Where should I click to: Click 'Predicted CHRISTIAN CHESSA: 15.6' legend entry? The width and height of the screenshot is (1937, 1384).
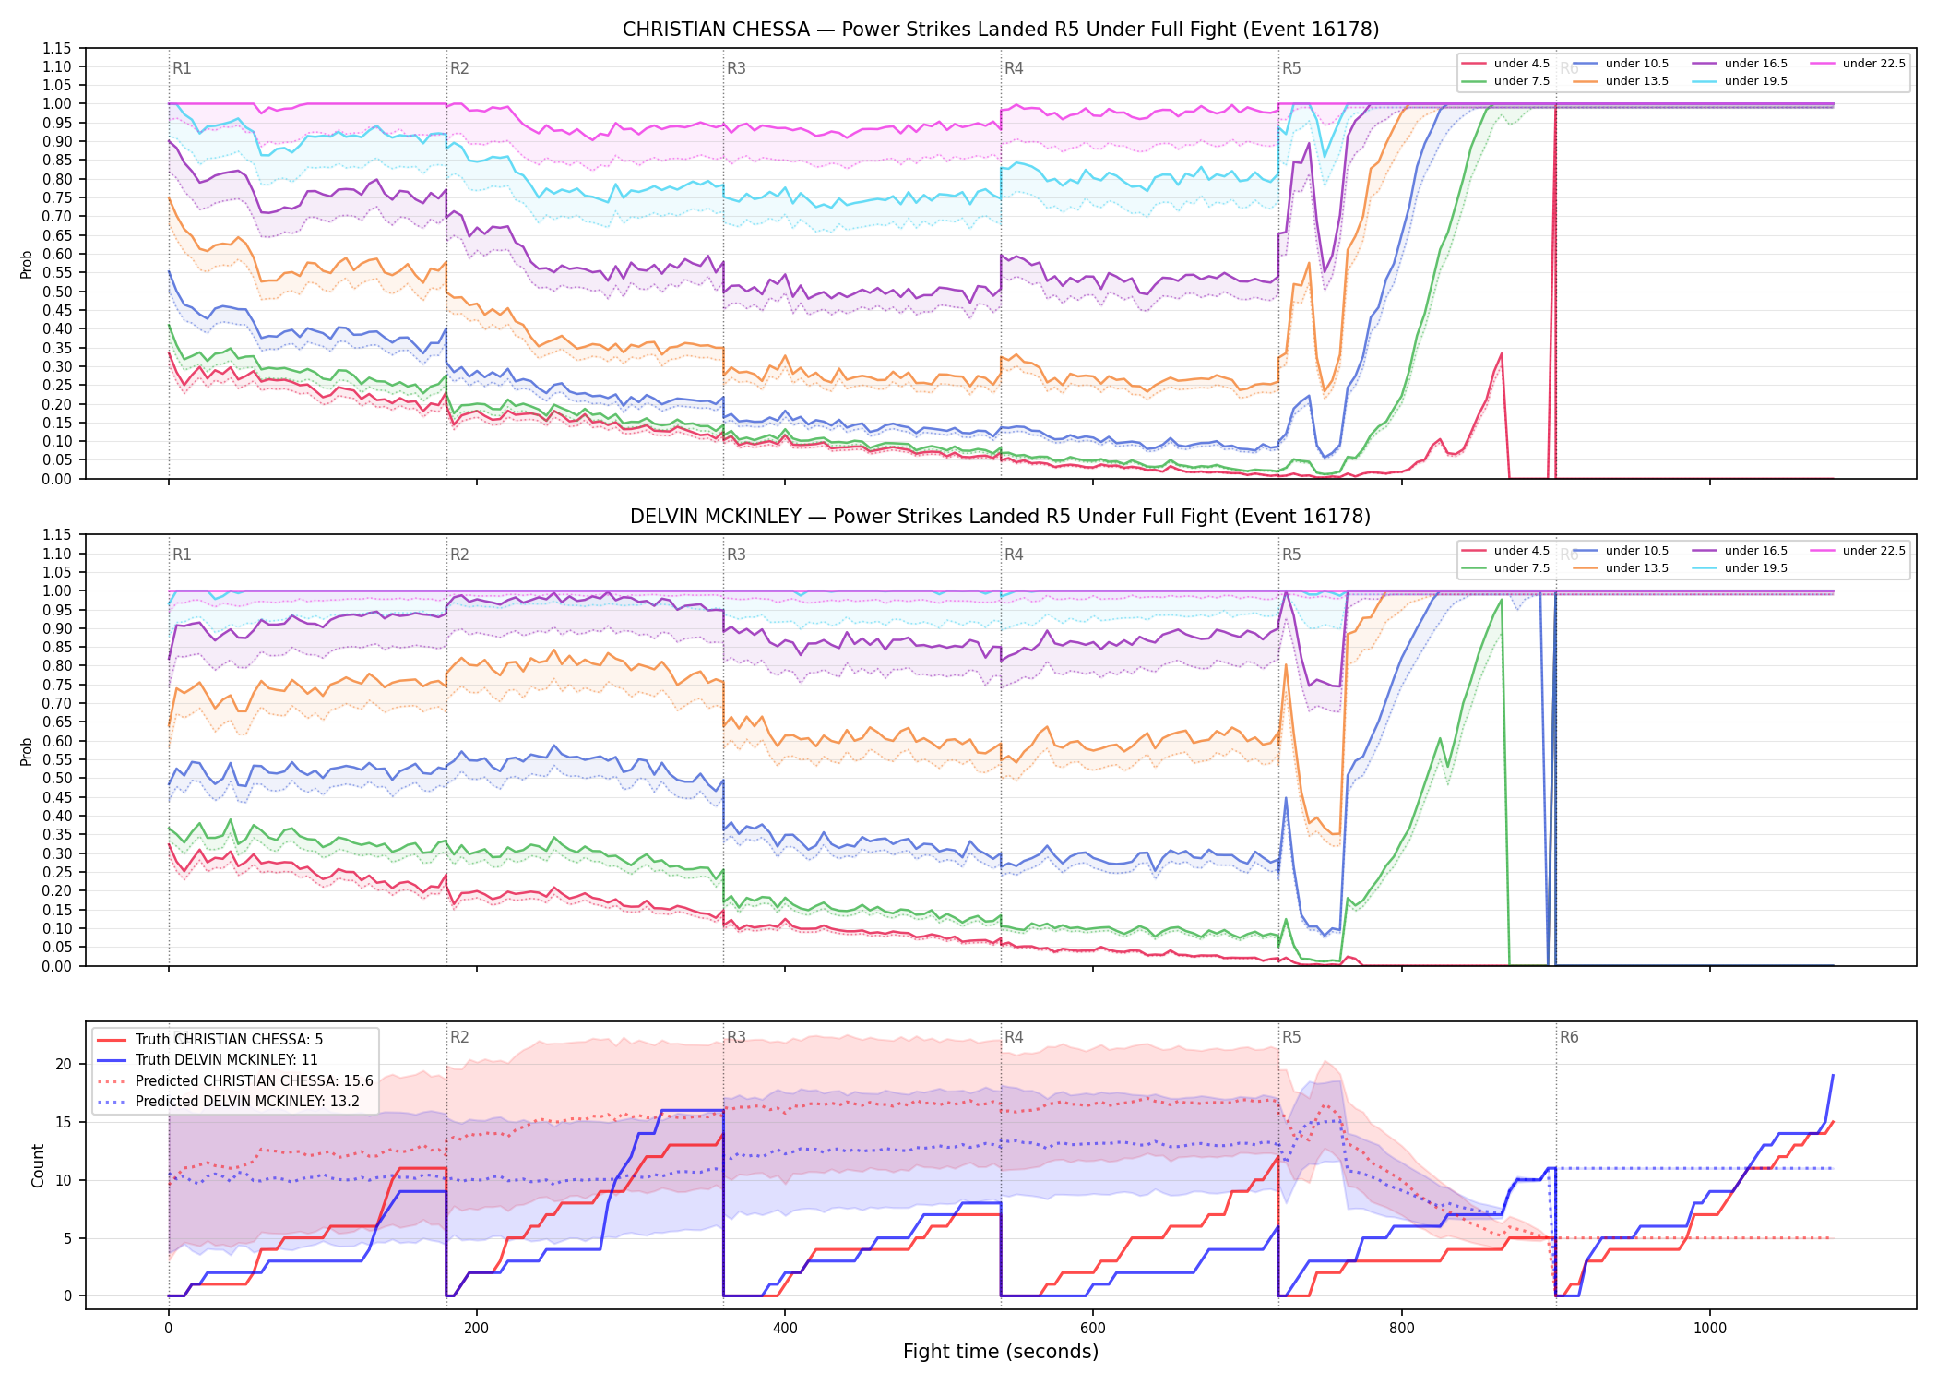tap(235, 1081)
